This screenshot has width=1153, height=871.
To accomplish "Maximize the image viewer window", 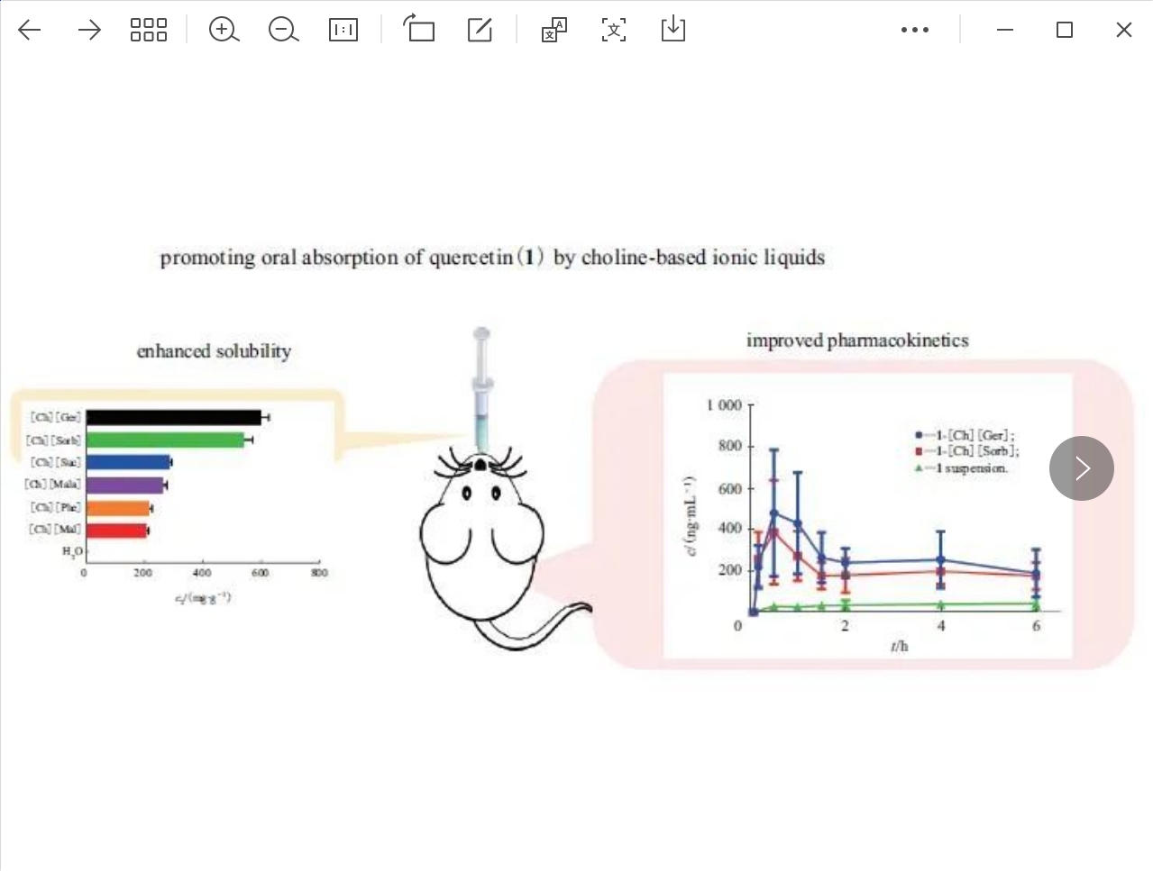I will click(x=1065, y=30).
